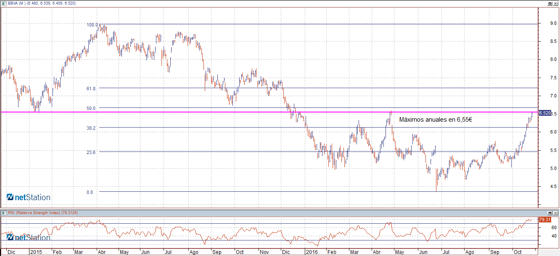Click the 2015 year label on time axis

(35, 252)
